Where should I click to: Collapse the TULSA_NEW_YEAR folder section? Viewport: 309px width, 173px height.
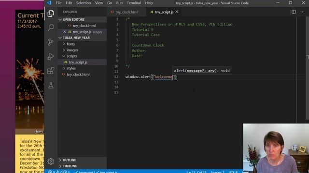[82, 37]
